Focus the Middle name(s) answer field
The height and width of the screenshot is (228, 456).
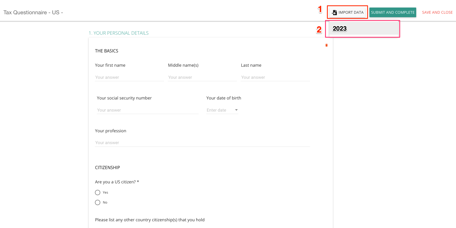[202, 77]
